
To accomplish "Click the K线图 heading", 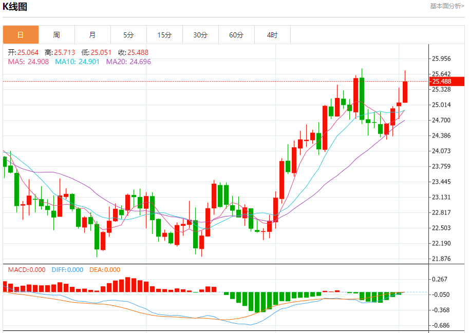I will pyautogui.click(x=15, y=6).
